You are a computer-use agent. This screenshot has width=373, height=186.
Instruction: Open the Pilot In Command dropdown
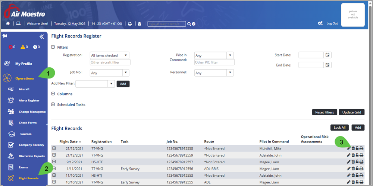tap(214, 55)
